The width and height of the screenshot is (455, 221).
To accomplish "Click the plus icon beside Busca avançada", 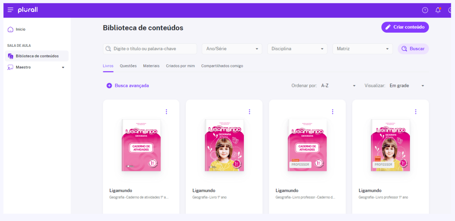I will point(109,85).
